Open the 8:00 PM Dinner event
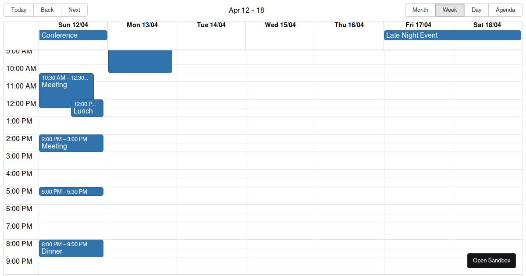This screenshot has height=276, width=526. (x=71, y=248)
